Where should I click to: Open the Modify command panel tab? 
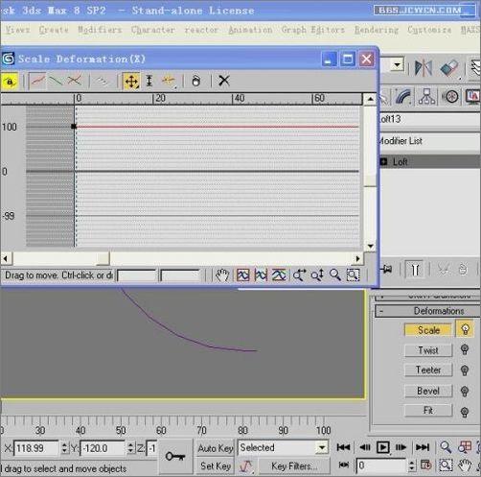point(403,97)
